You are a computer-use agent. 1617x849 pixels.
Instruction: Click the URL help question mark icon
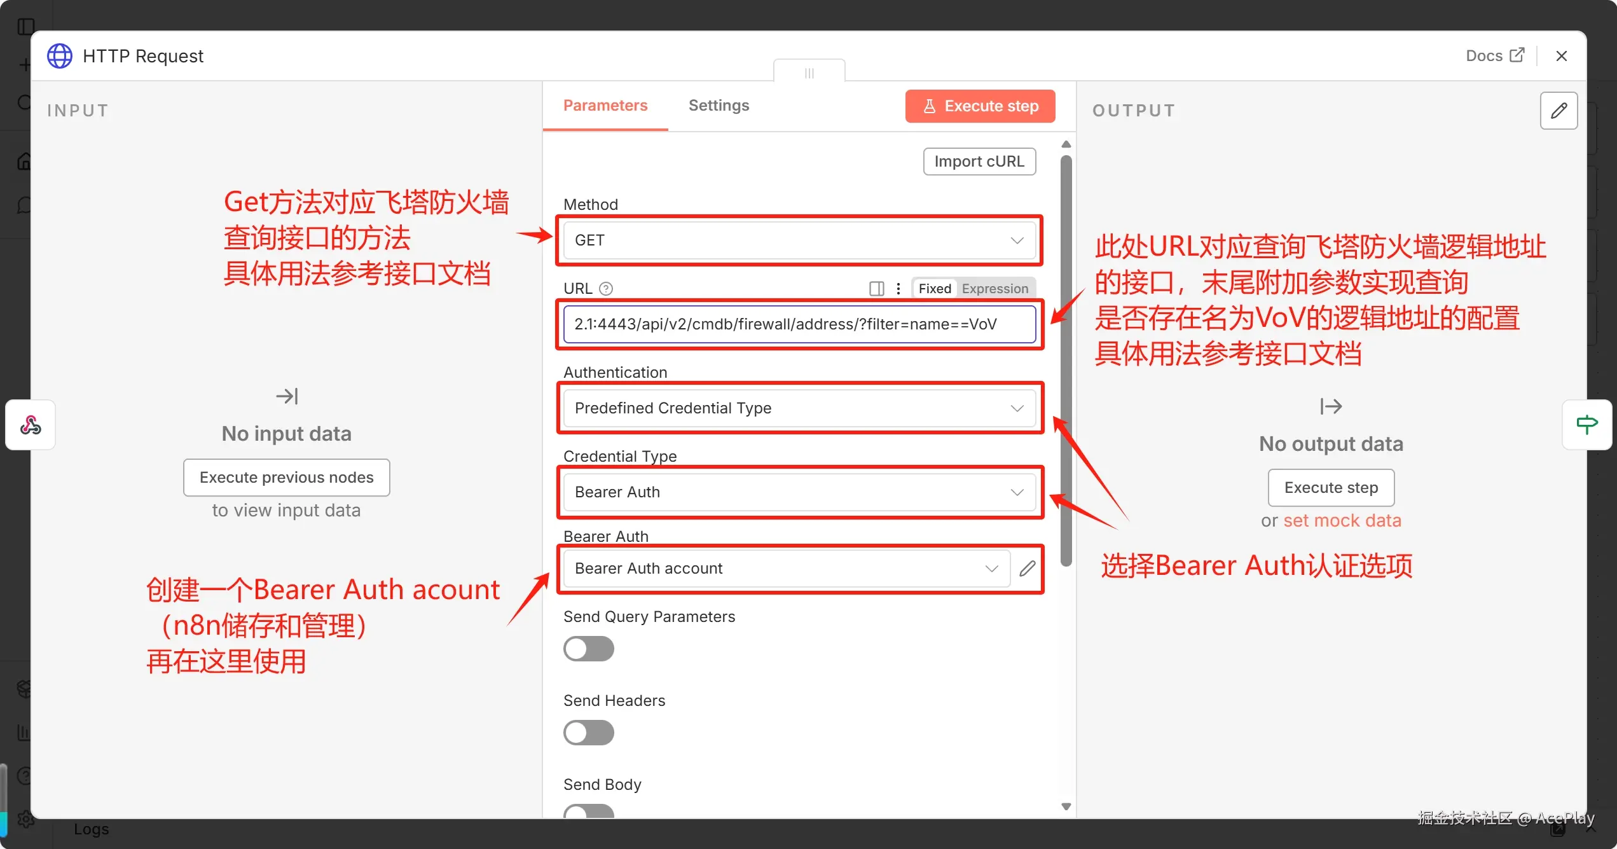(x=606, y=289)
